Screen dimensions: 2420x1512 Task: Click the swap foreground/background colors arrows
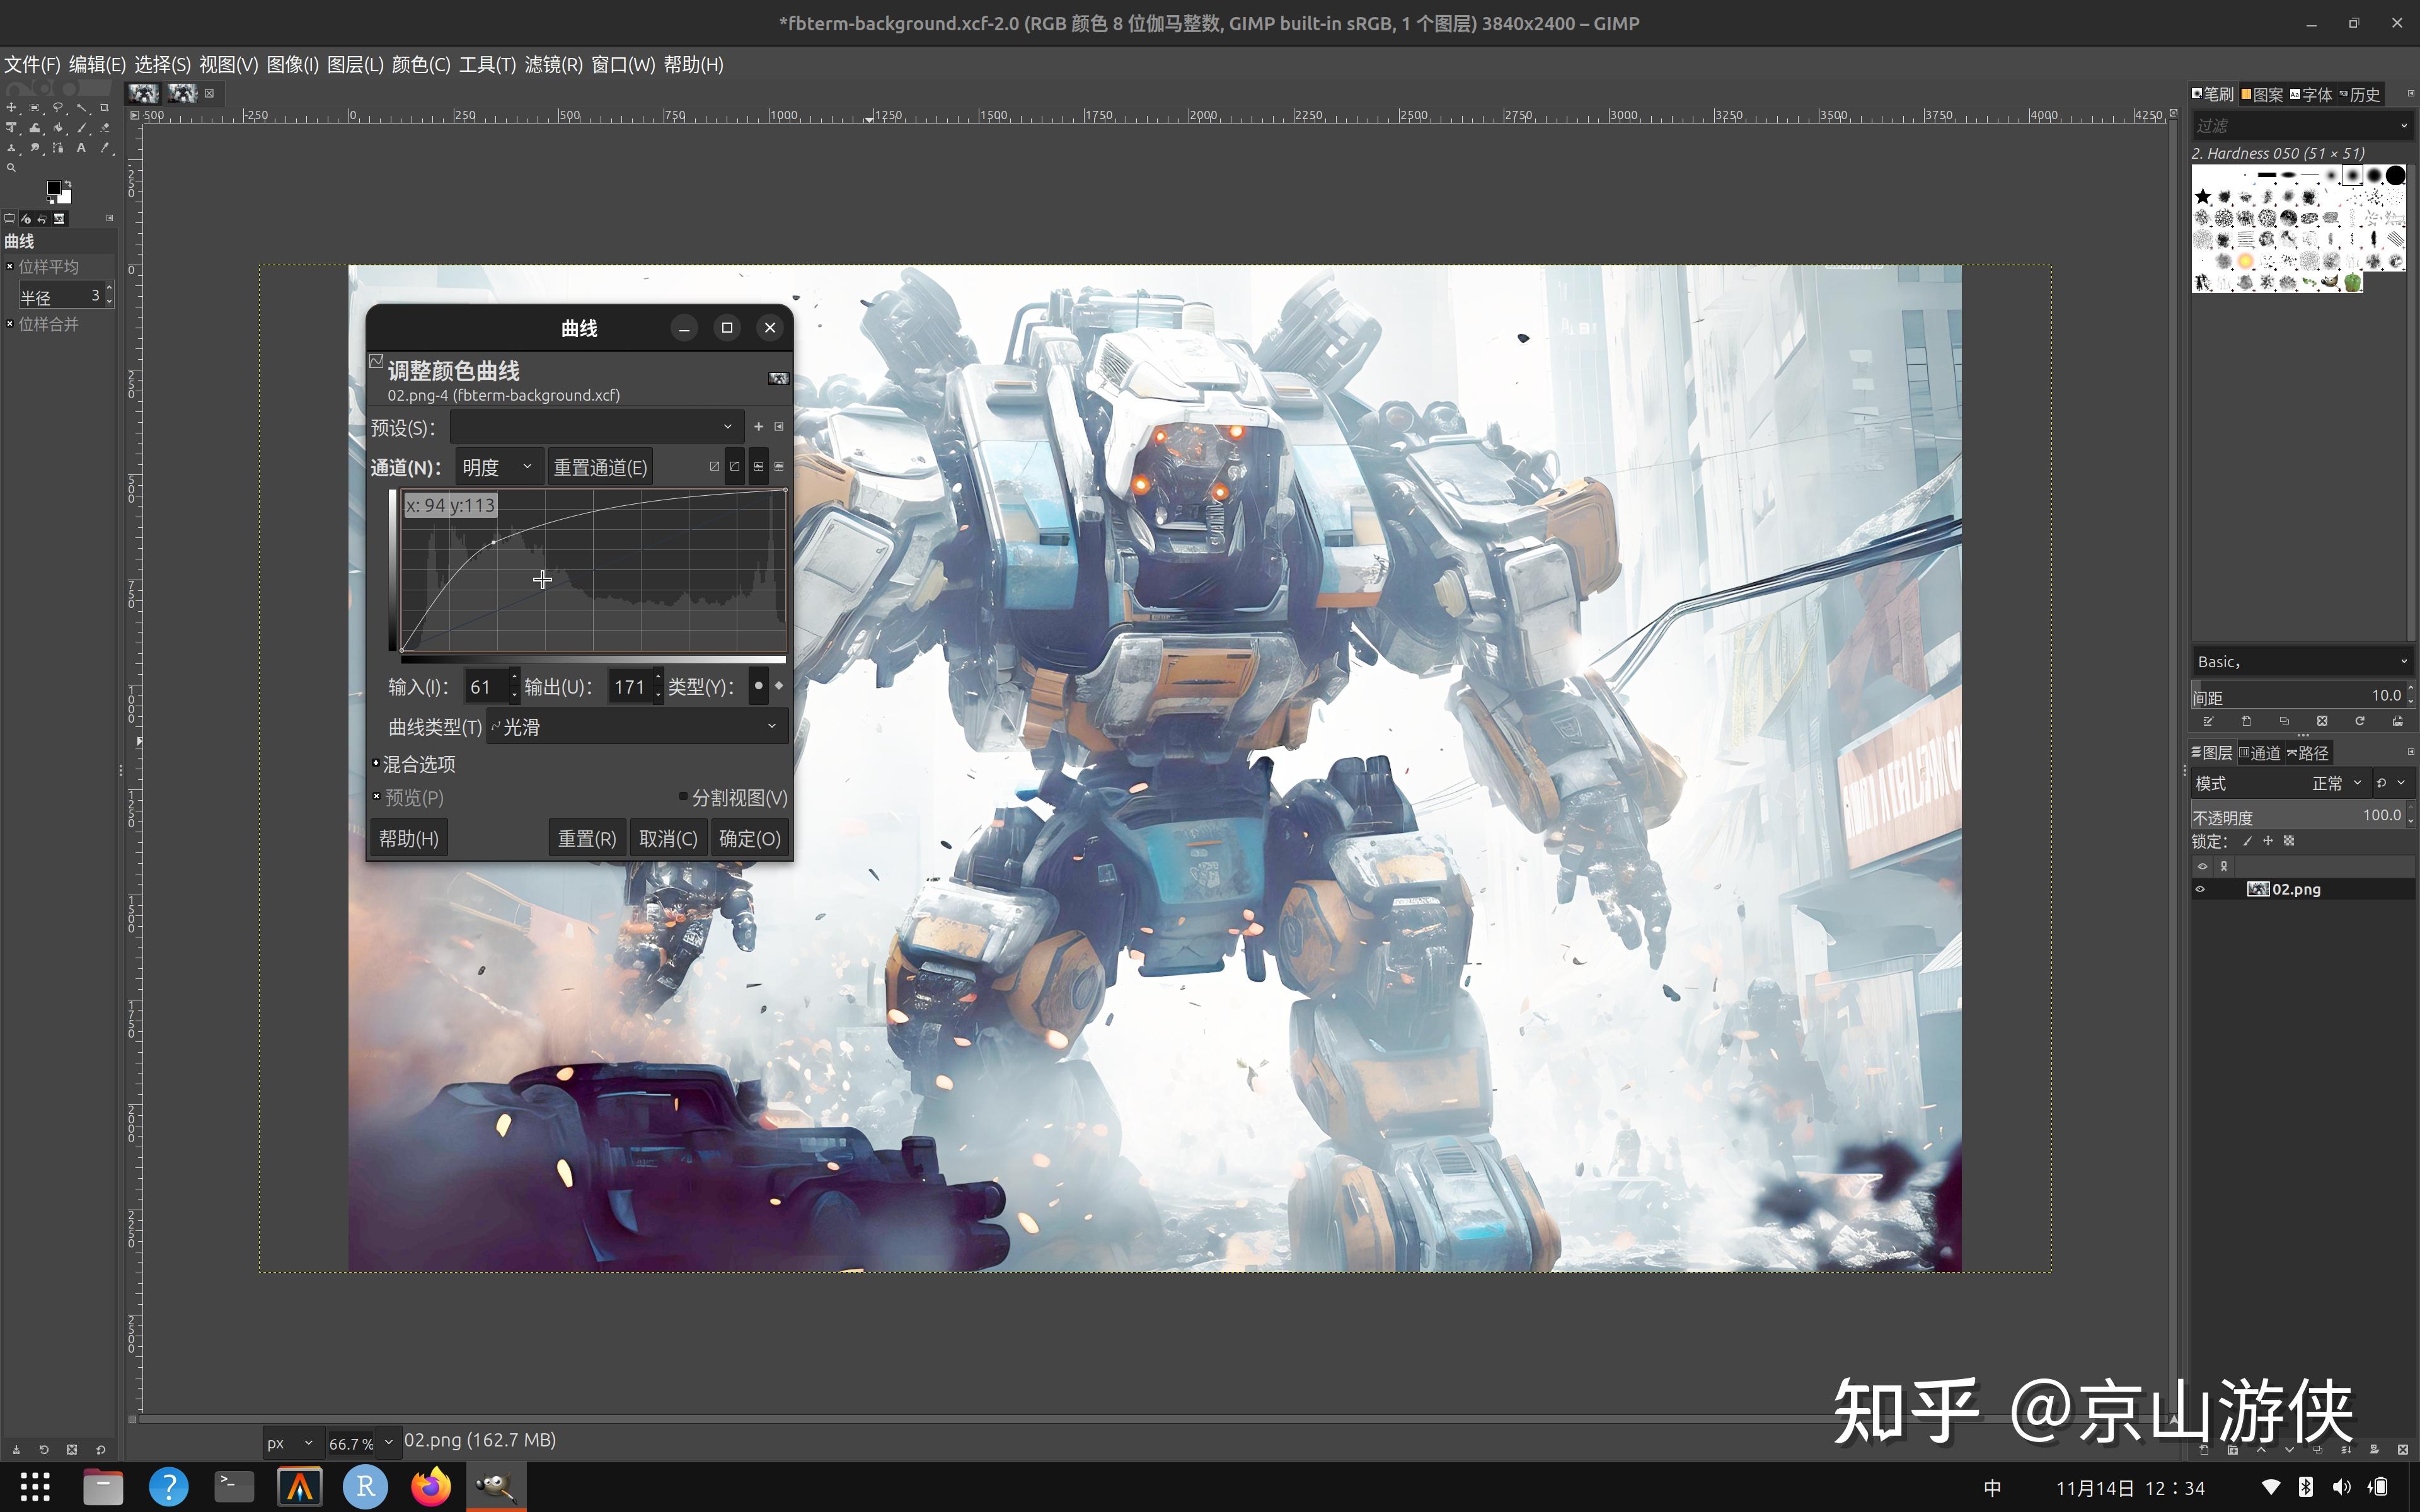coord(68,184)
